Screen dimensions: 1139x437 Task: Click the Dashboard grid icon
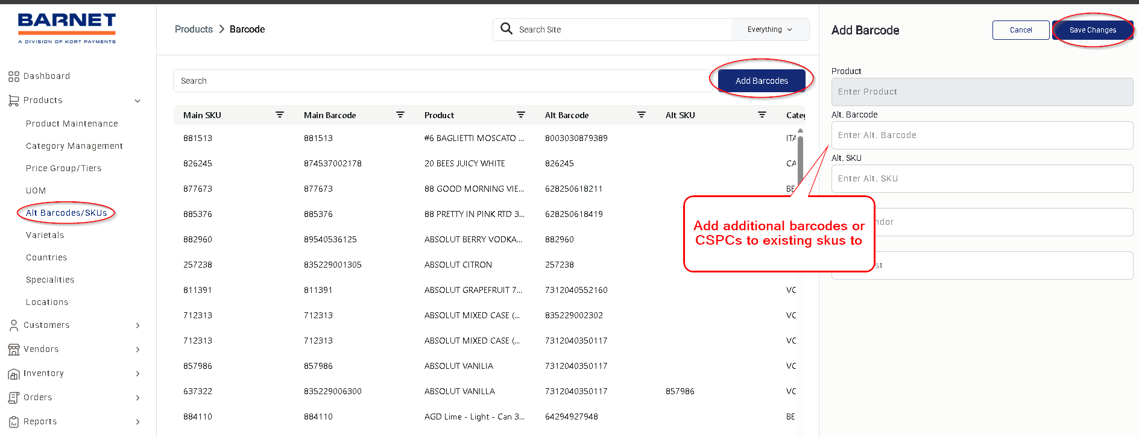coord(14,77)
